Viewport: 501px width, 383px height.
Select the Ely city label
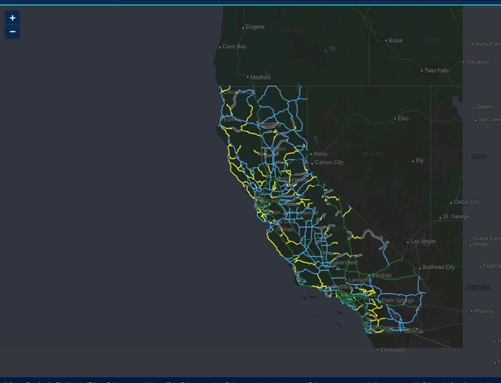coord(420,160)
